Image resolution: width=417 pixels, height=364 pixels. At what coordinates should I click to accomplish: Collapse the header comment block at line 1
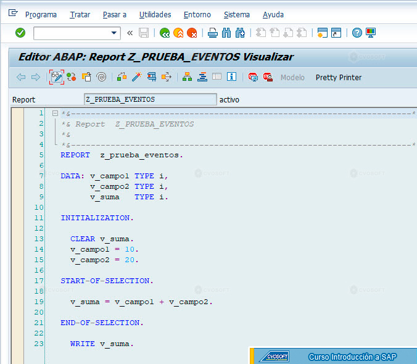click(x=55, y=114)
